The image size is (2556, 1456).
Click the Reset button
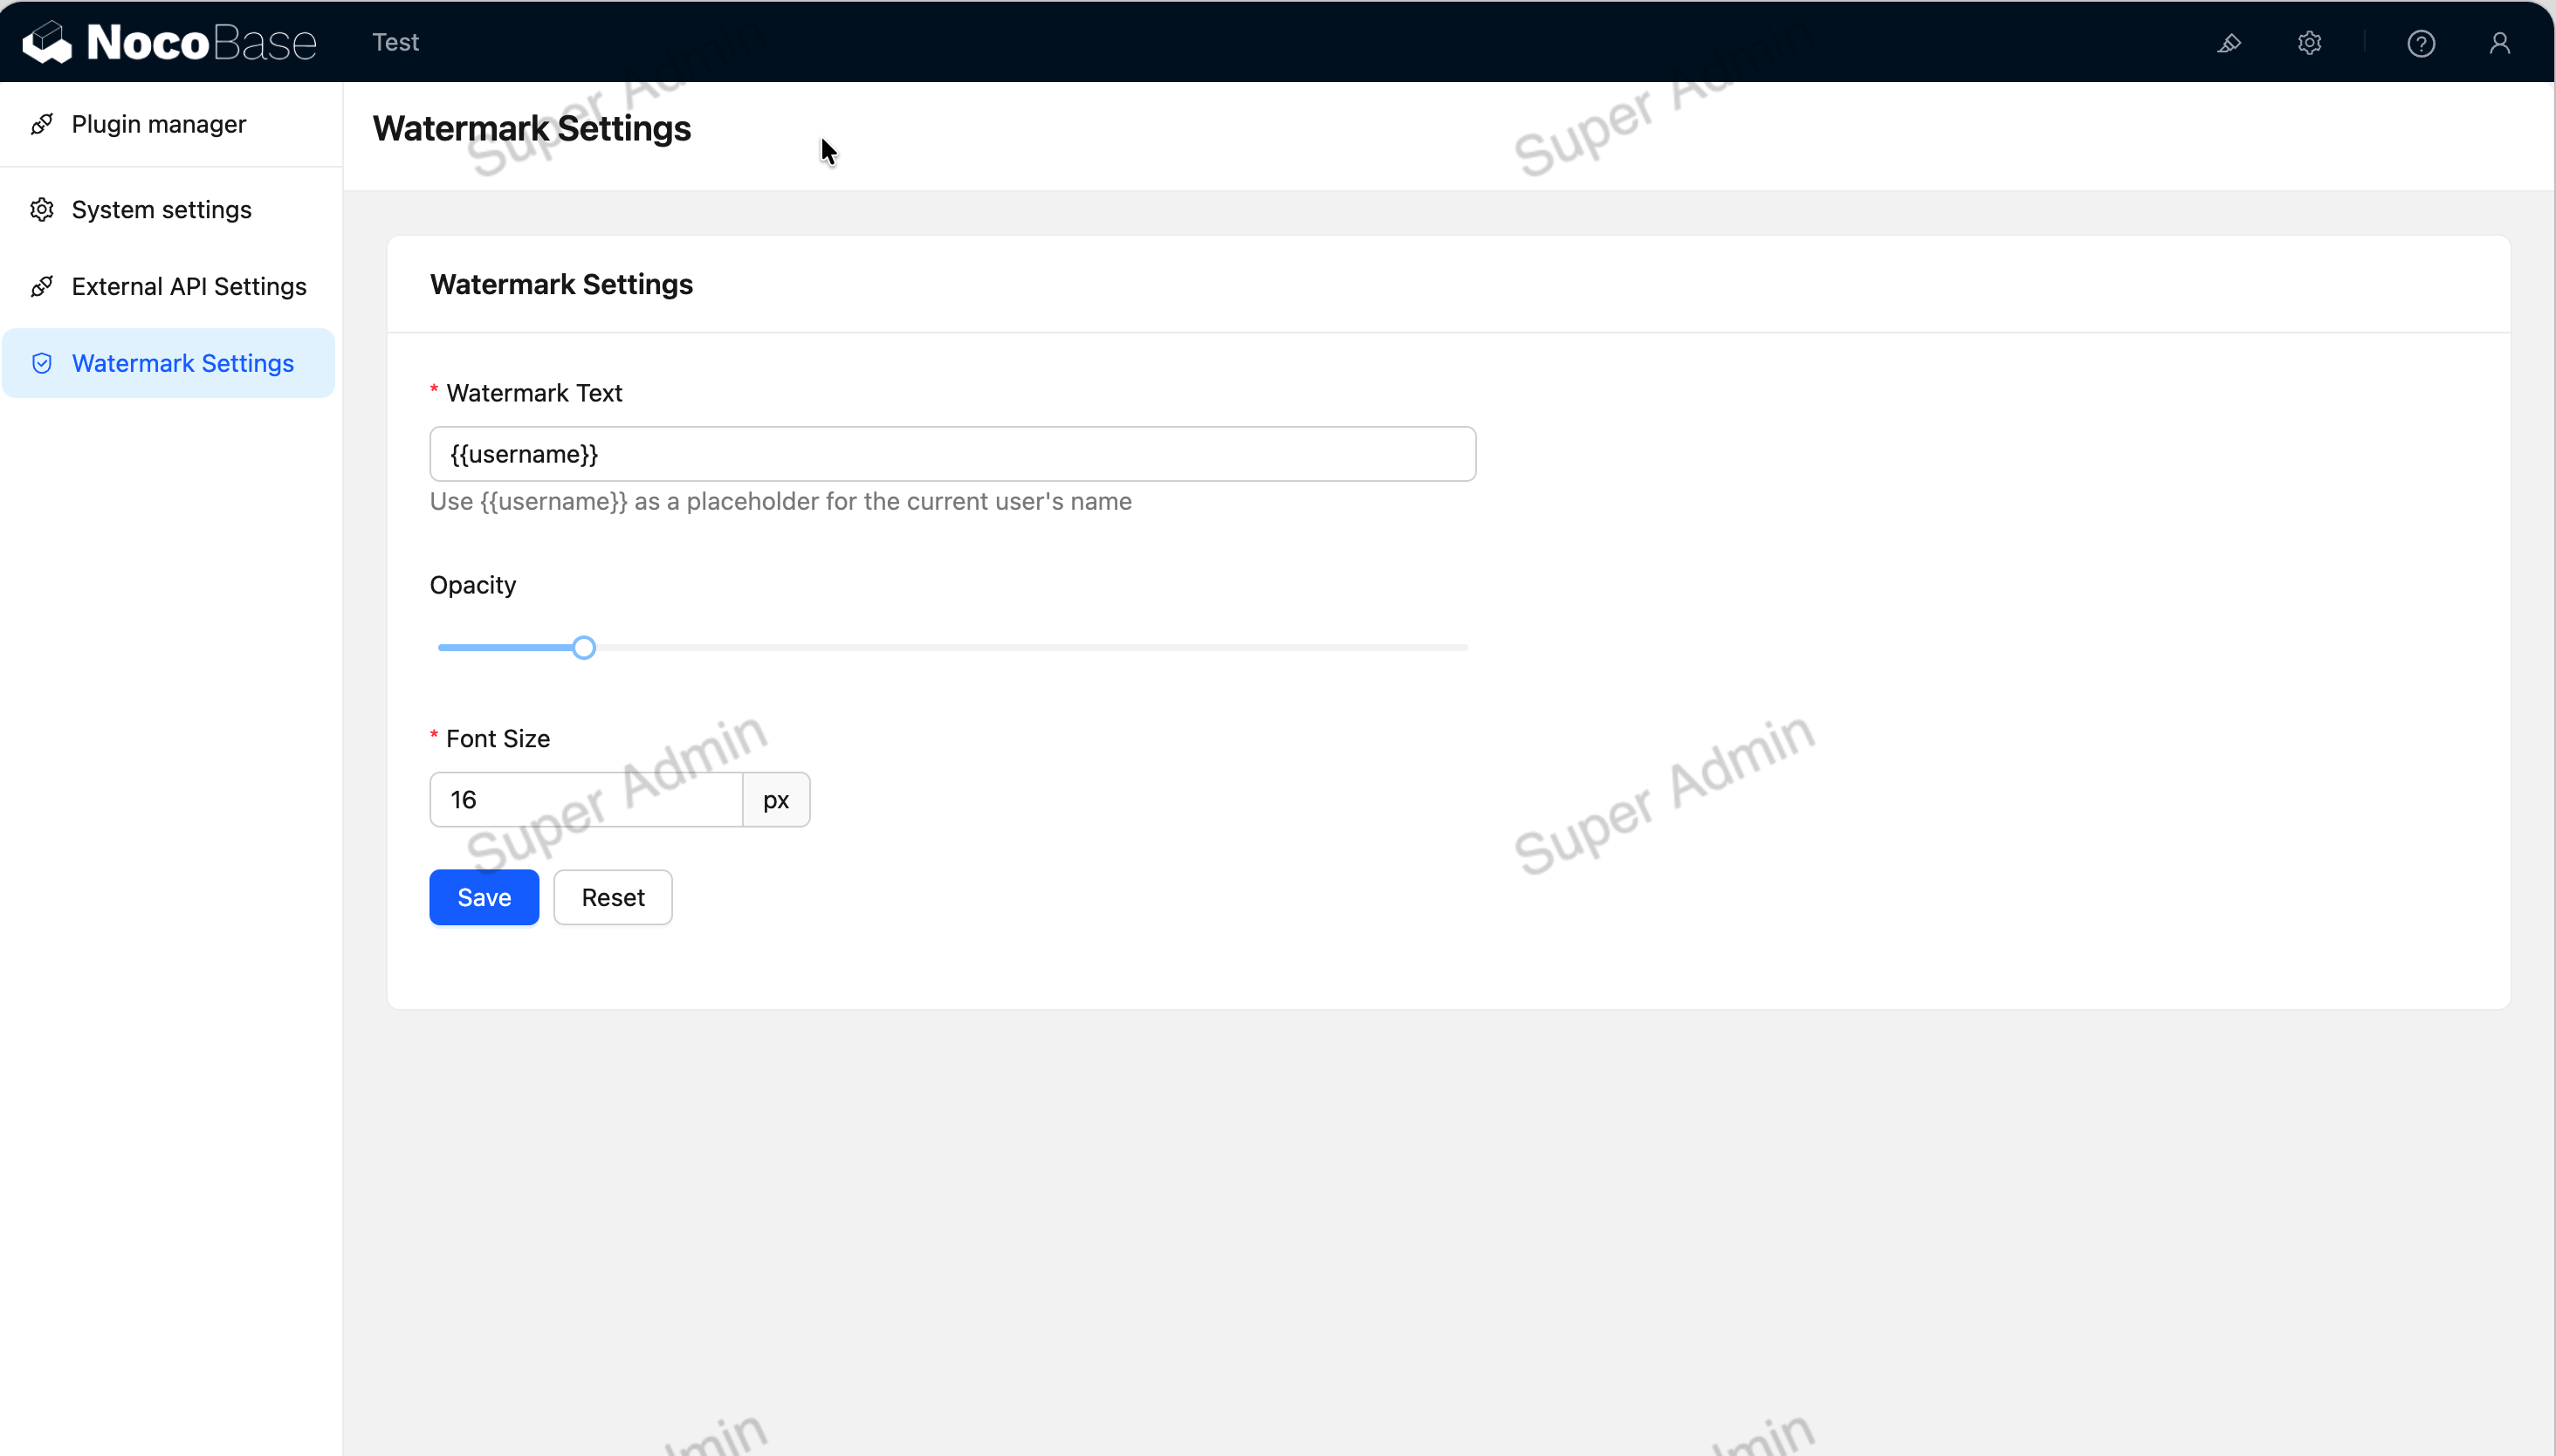click(x=612, y=896)
